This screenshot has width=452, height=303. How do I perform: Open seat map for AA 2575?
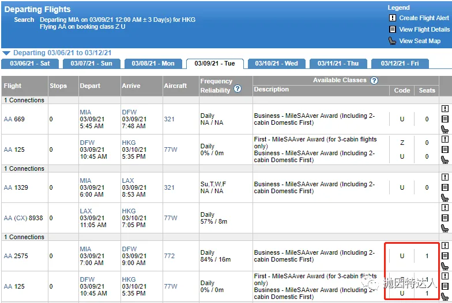445,266
